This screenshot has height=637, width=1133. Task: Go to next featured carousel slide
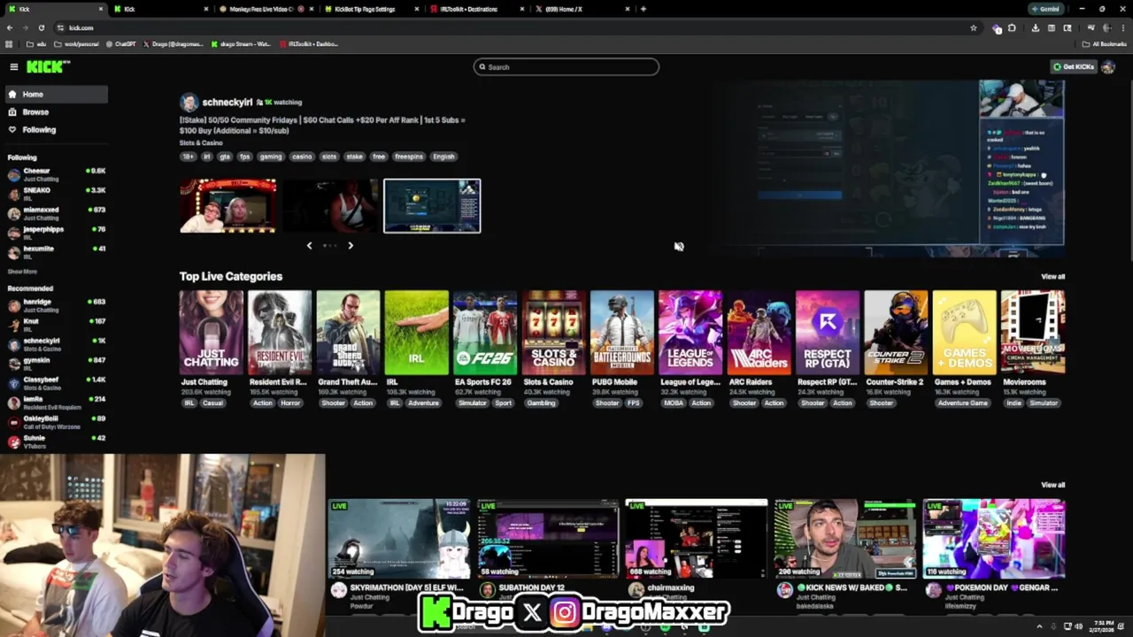[351, 245]
